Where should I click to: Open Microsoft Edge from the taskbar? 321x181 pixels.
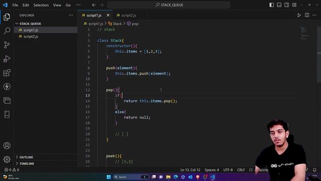click(176, 177)
